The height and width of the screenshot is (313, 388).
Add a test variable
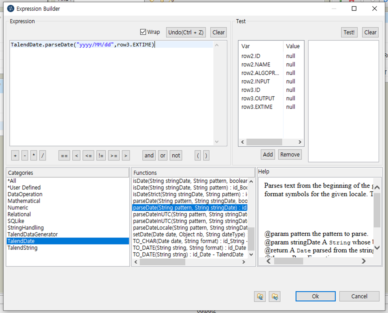pos(268,154)
